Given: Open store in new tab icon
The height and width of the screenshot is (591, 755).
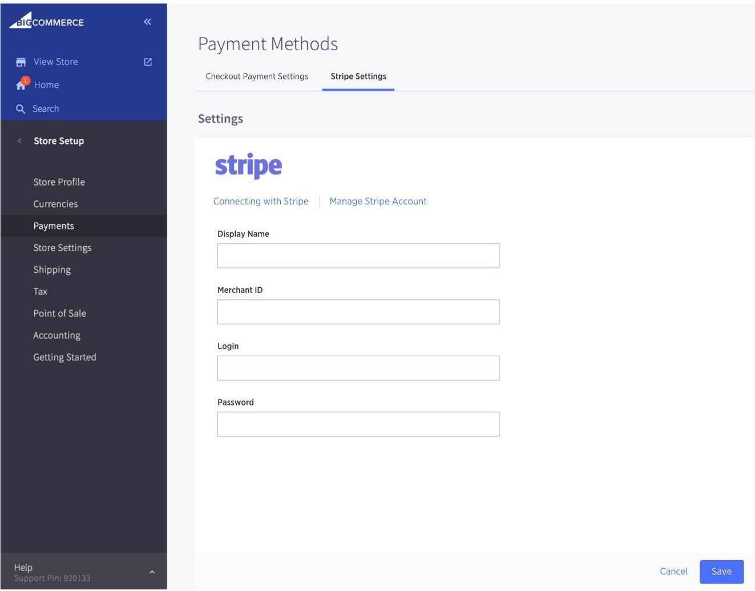Looking at the screenshot, I should [148, 62].
